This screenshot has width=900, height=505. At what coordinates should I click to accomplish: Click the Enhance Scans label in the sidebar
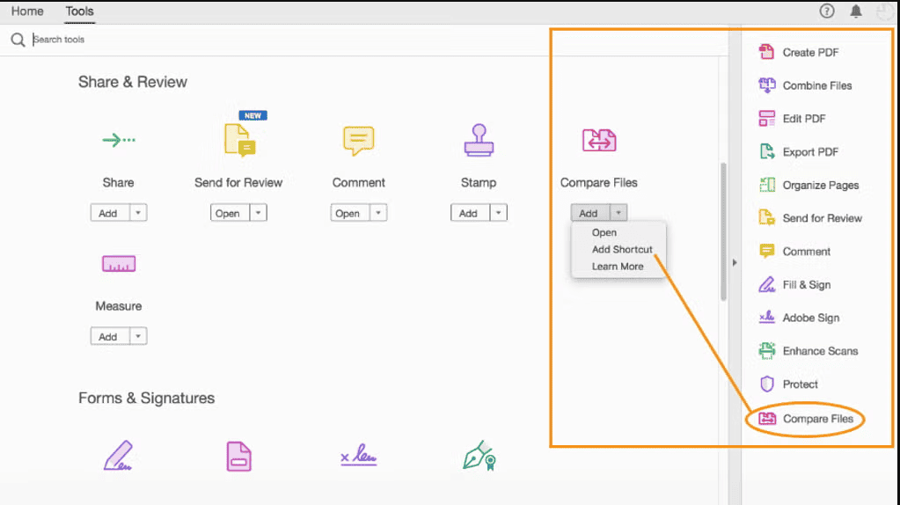coord(820,351)
